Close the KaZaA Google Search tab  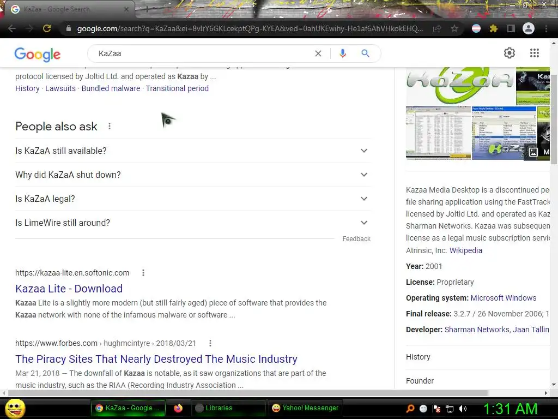(126, 10)
